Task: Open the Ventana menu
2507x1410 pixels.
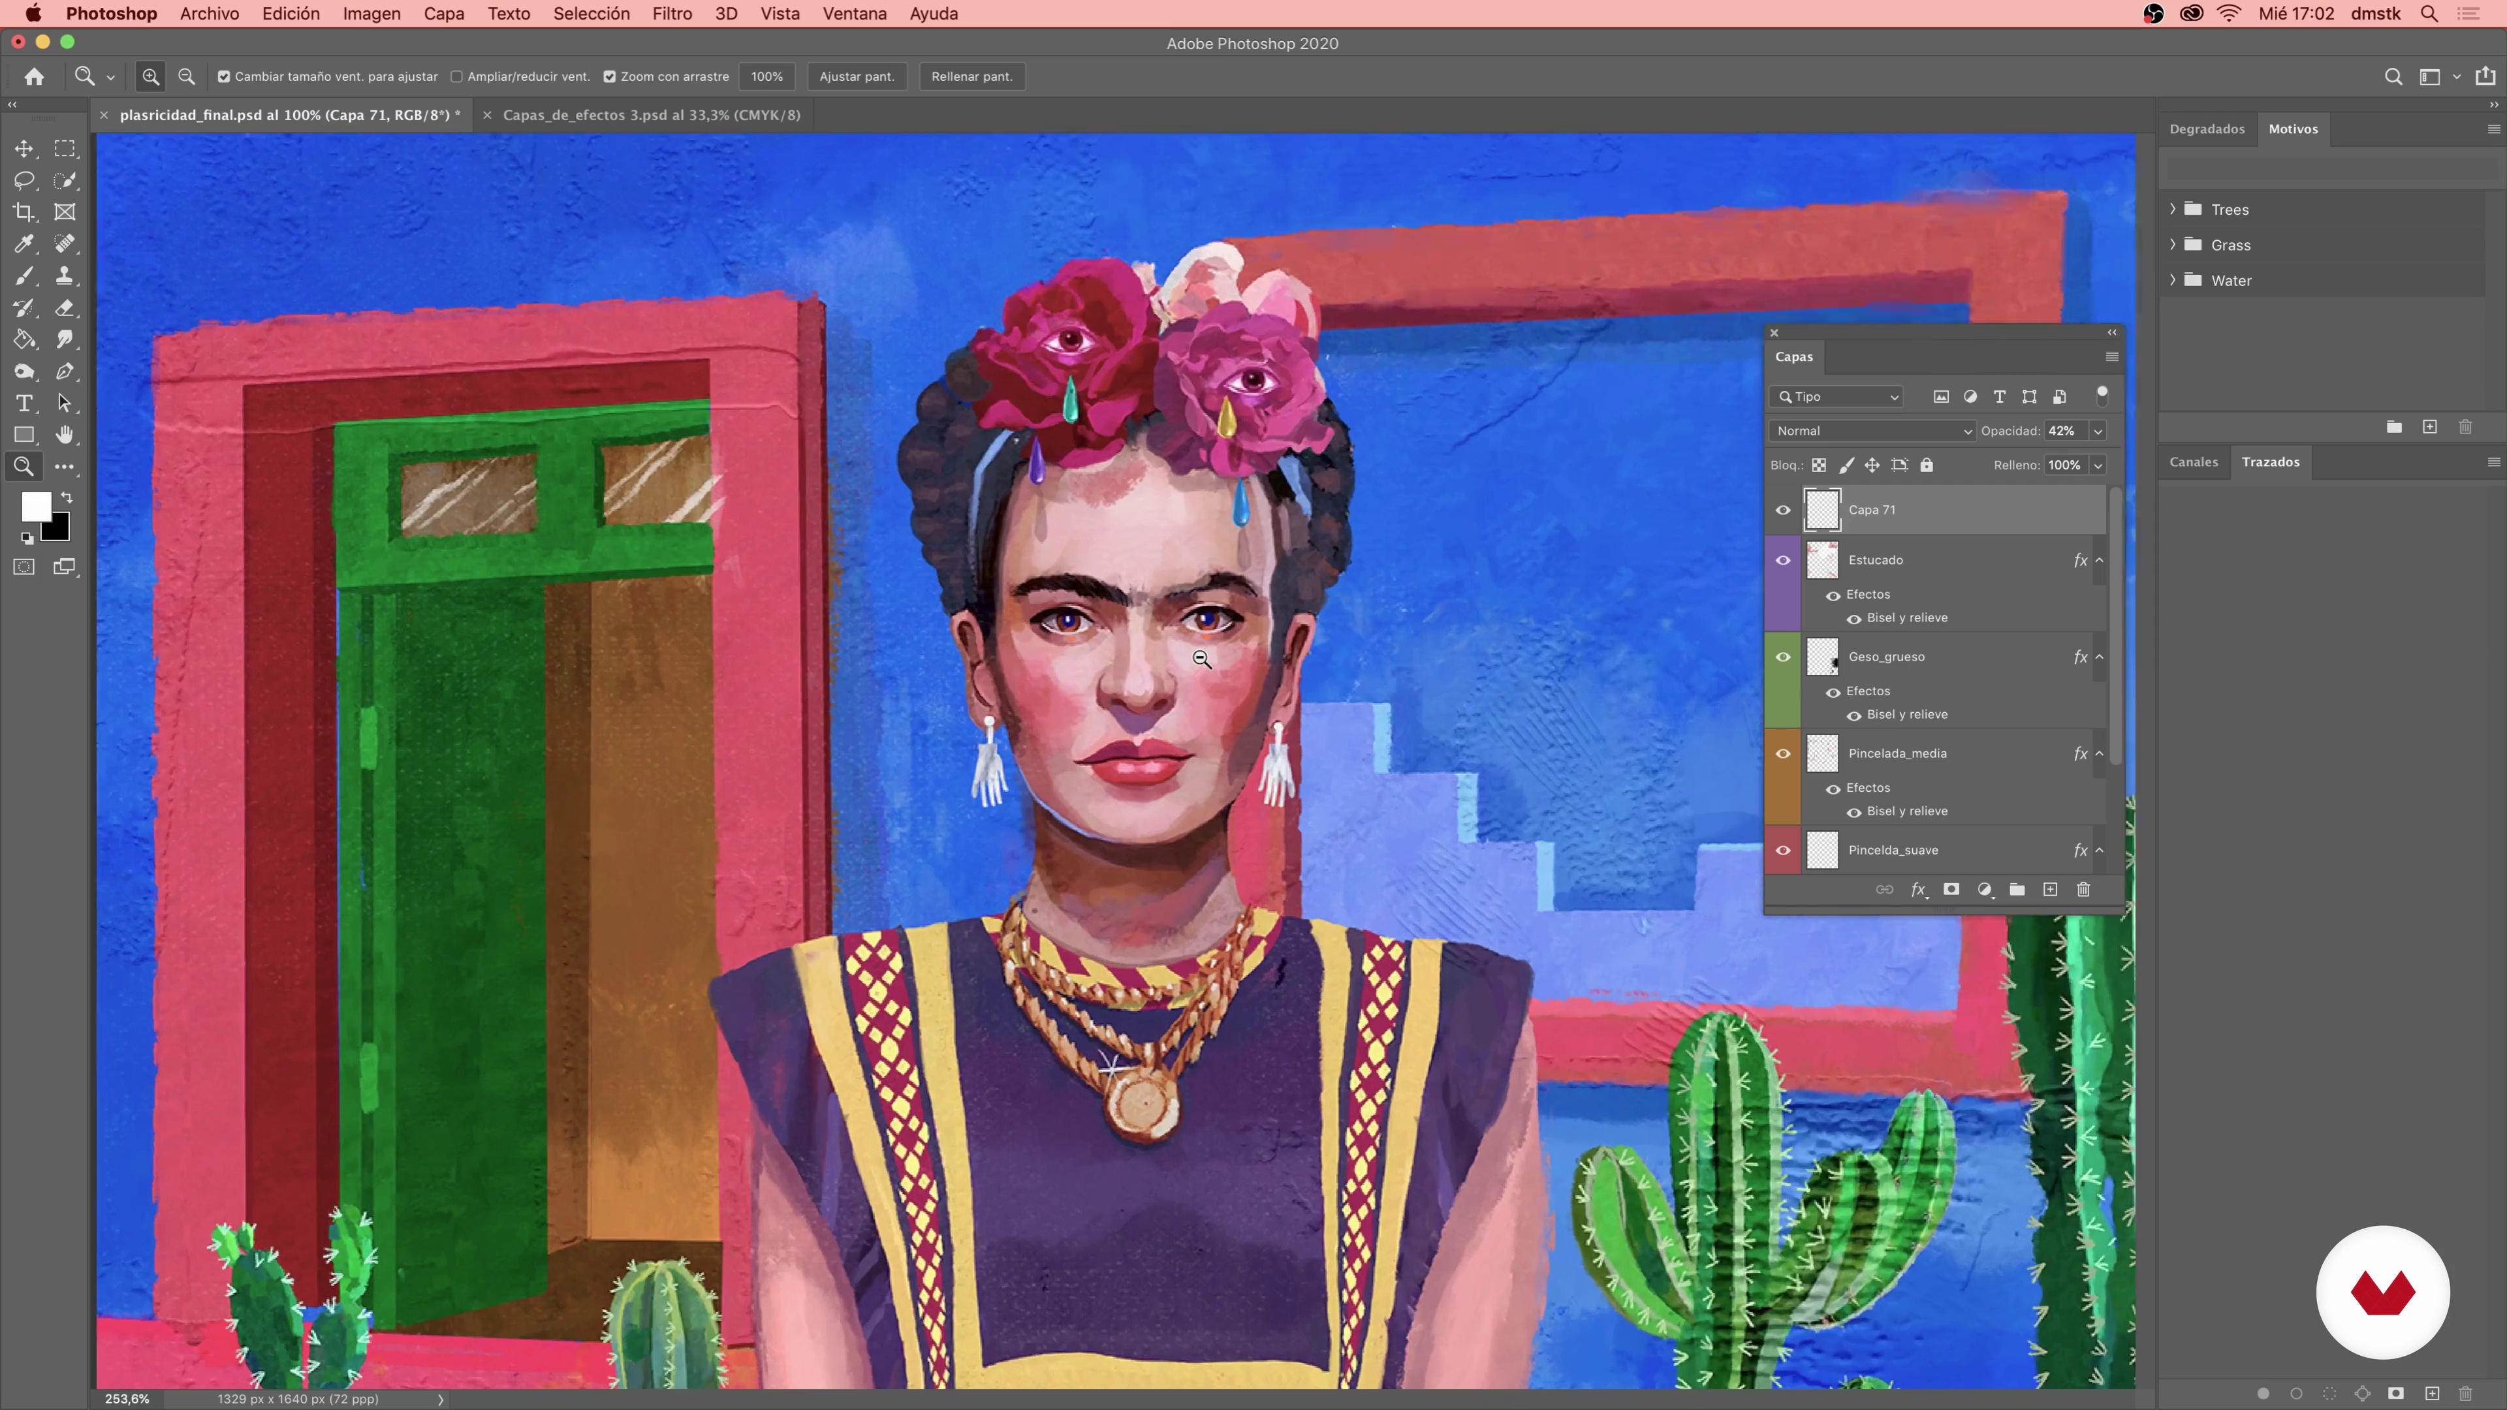Action: (855, 14)
